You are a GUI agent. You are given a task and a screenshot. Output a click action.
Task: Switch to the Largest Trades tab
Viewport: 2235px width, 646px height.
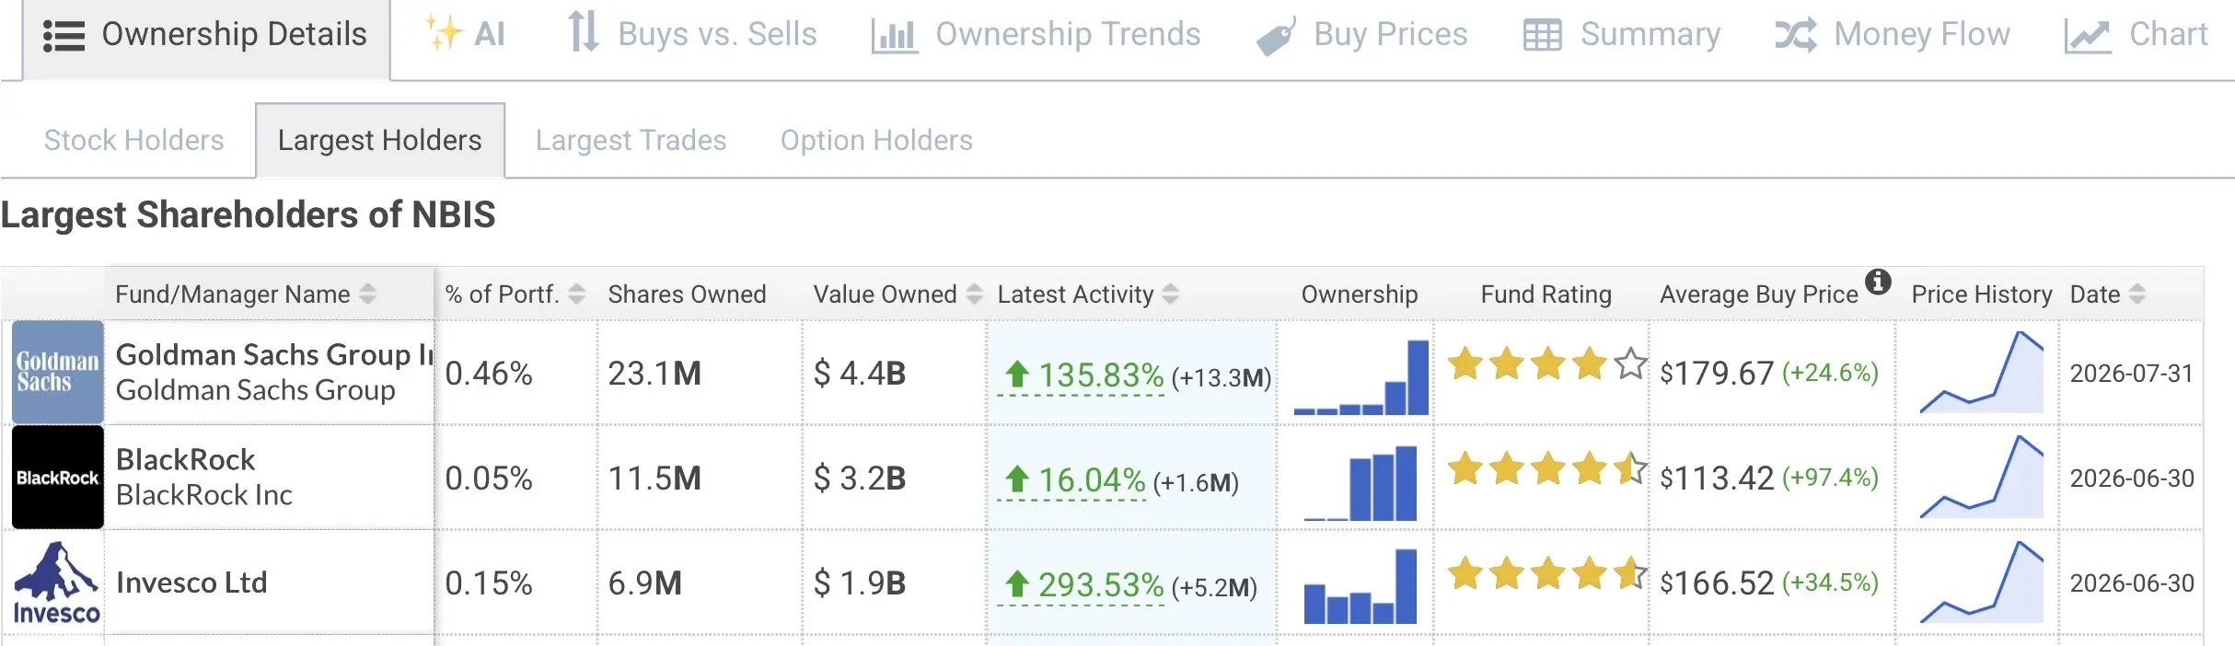tap(631, 140)
